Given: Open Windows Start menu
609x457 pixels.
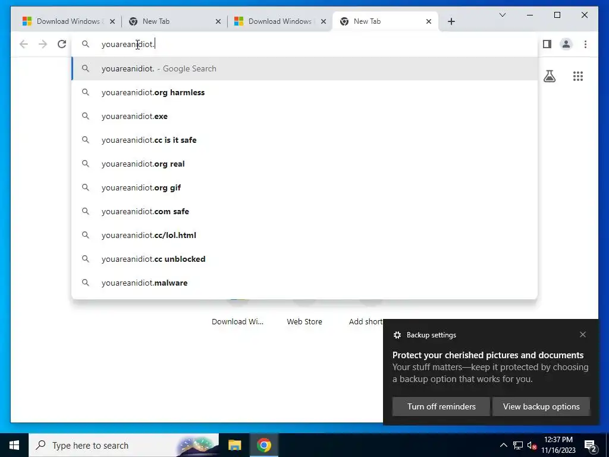Looking at the screenshot, I should point(14,445).
